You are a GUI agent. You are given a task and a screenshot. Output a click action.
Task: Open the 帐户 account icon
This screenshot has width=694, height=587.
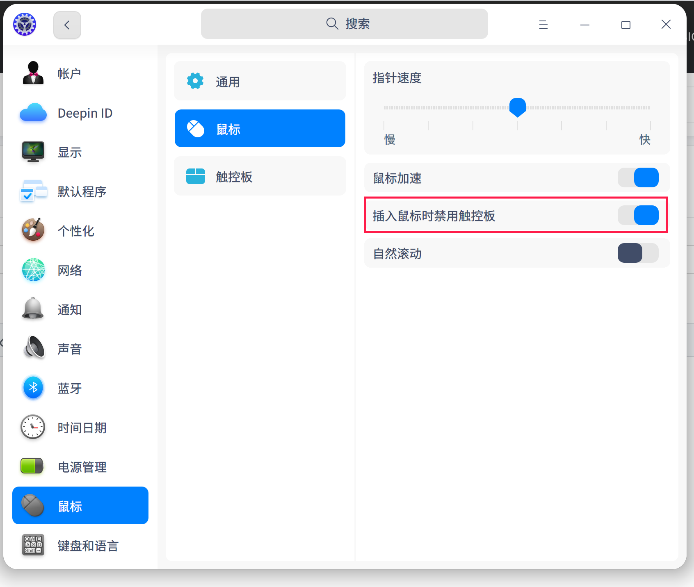pos(33,73)
